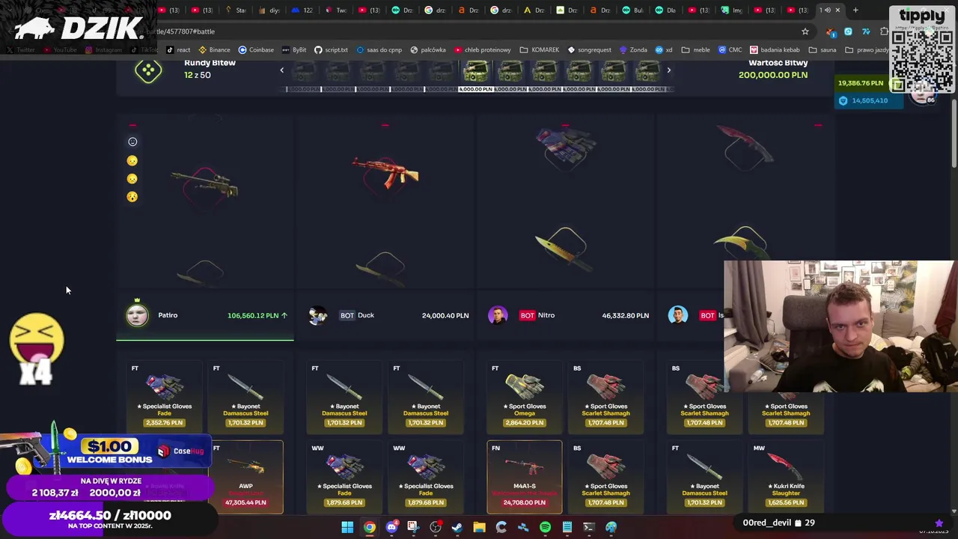This screenshot has height=539, width=958.
Task: Click the spinning AK-47 item in Duck's slot
Action: (x=385, y=172)
